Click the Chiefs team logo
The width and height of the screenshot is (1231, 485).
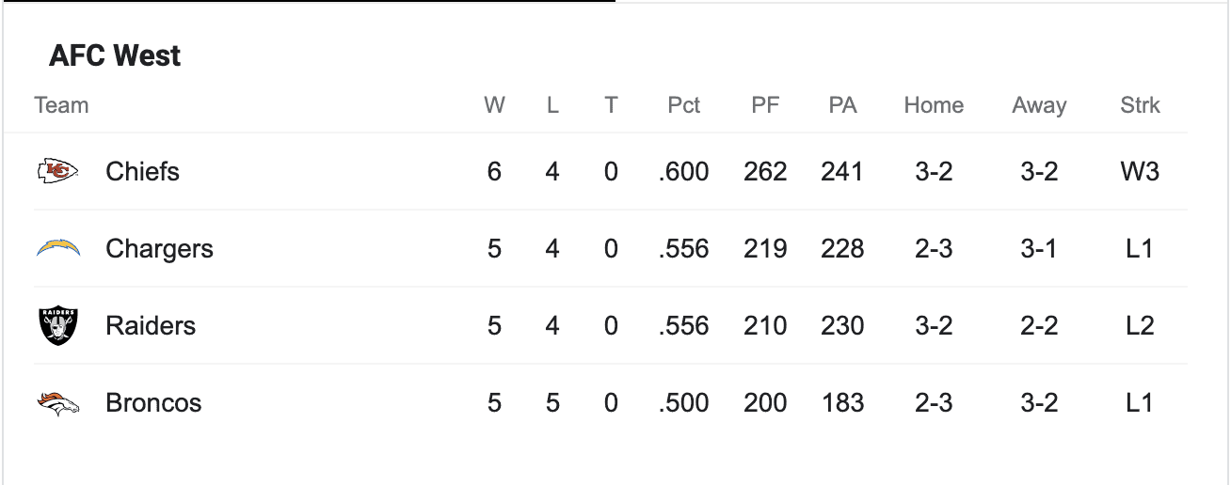tap(57, 171)
